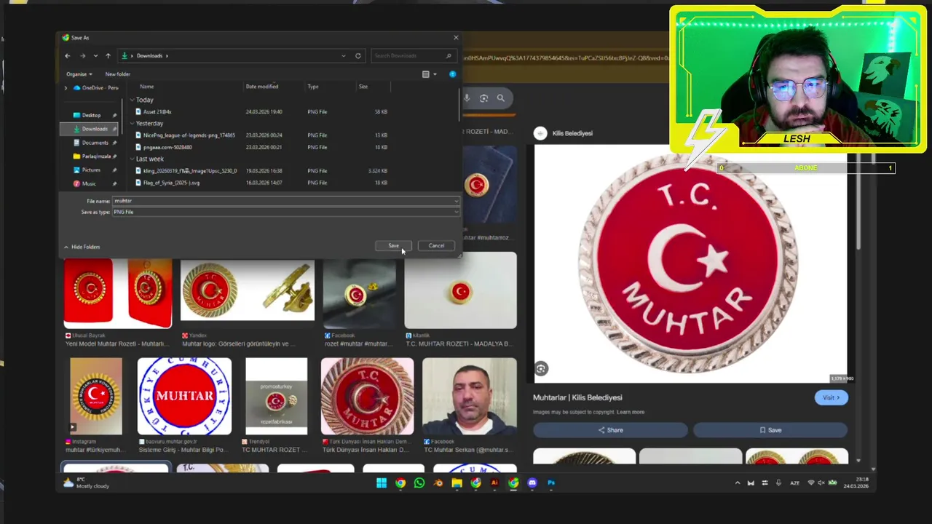Screen dimensions: 932x524
Task: Select Music in navigation pane
Action: click(89, 184)
